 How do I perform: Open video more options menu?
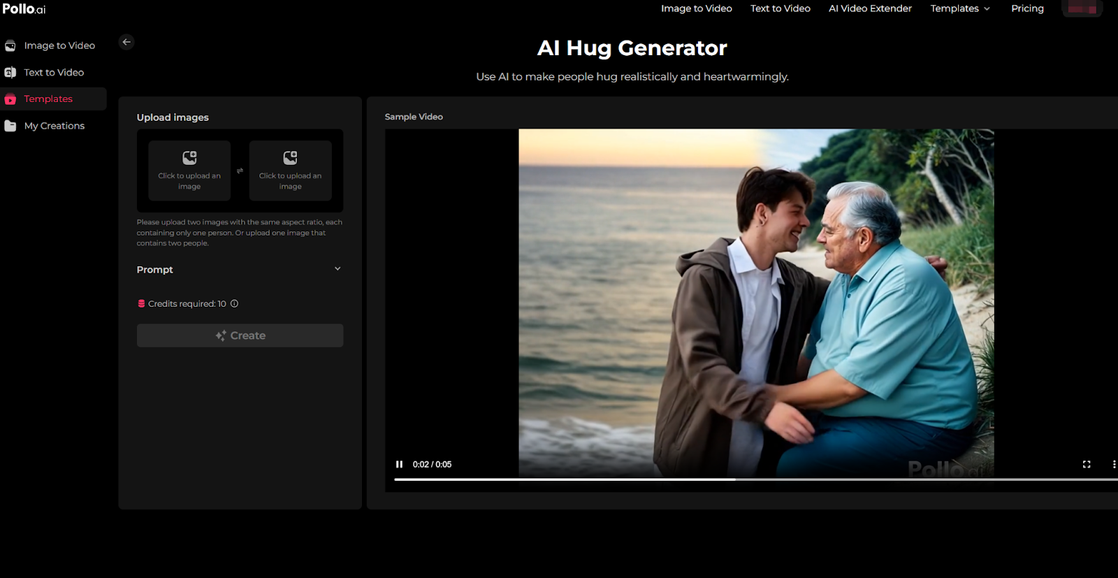(1113, 464)
